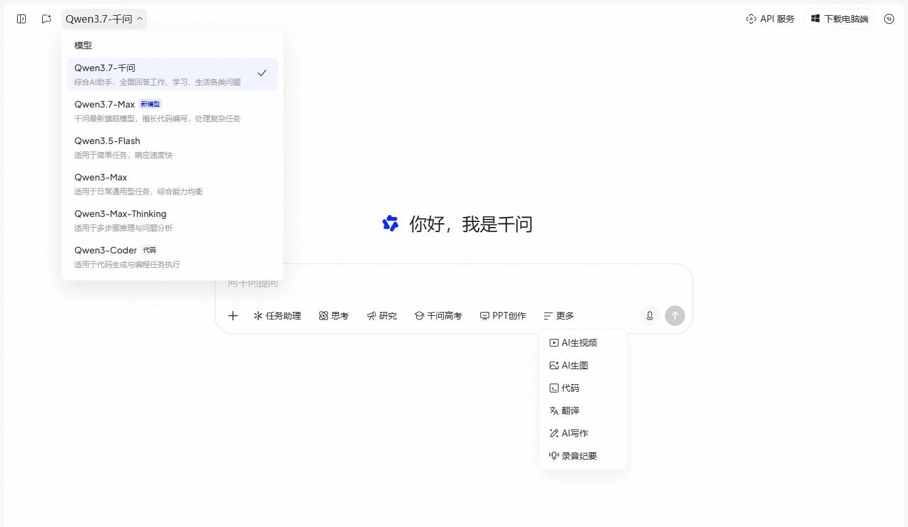Image resolution: width=908 pixels, height=527 pixels.
Task: Start a new chat via bubble icon
Action: point(47,19)
